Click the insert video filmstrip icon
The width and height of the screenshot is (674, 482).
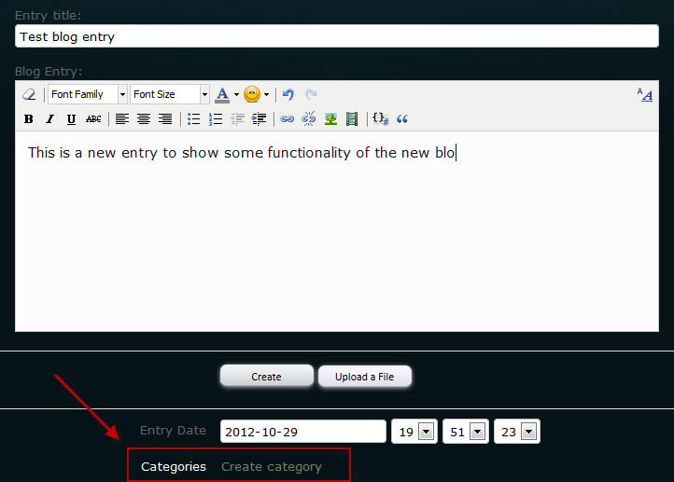[352, 119]
